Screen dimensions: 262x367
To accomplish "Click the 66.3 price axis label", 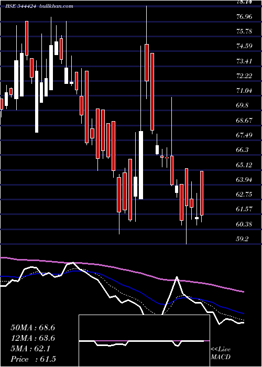I will coord(243,150).
